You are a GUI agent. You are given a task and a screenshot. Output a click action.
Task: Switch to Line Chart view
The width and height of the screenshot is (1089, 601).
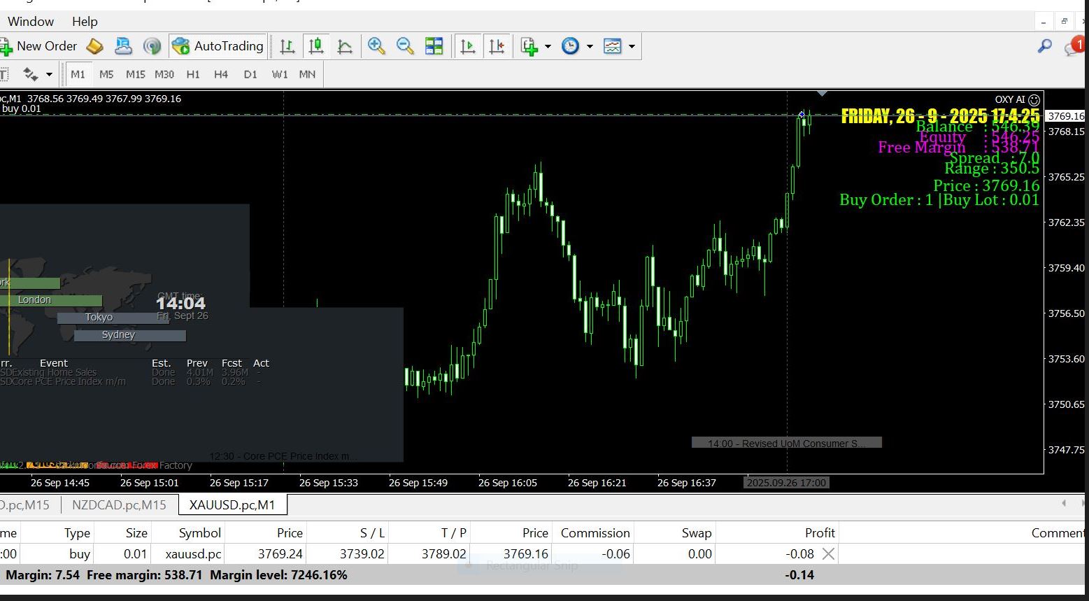point(345,46)
